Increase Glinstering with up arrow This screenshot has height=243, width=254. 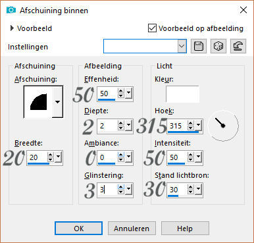(120, 187)
